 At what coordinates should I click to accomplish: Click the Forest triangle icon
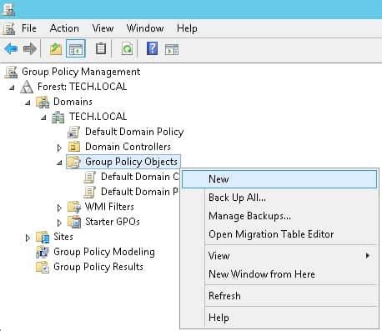click(x=27, y=87)
